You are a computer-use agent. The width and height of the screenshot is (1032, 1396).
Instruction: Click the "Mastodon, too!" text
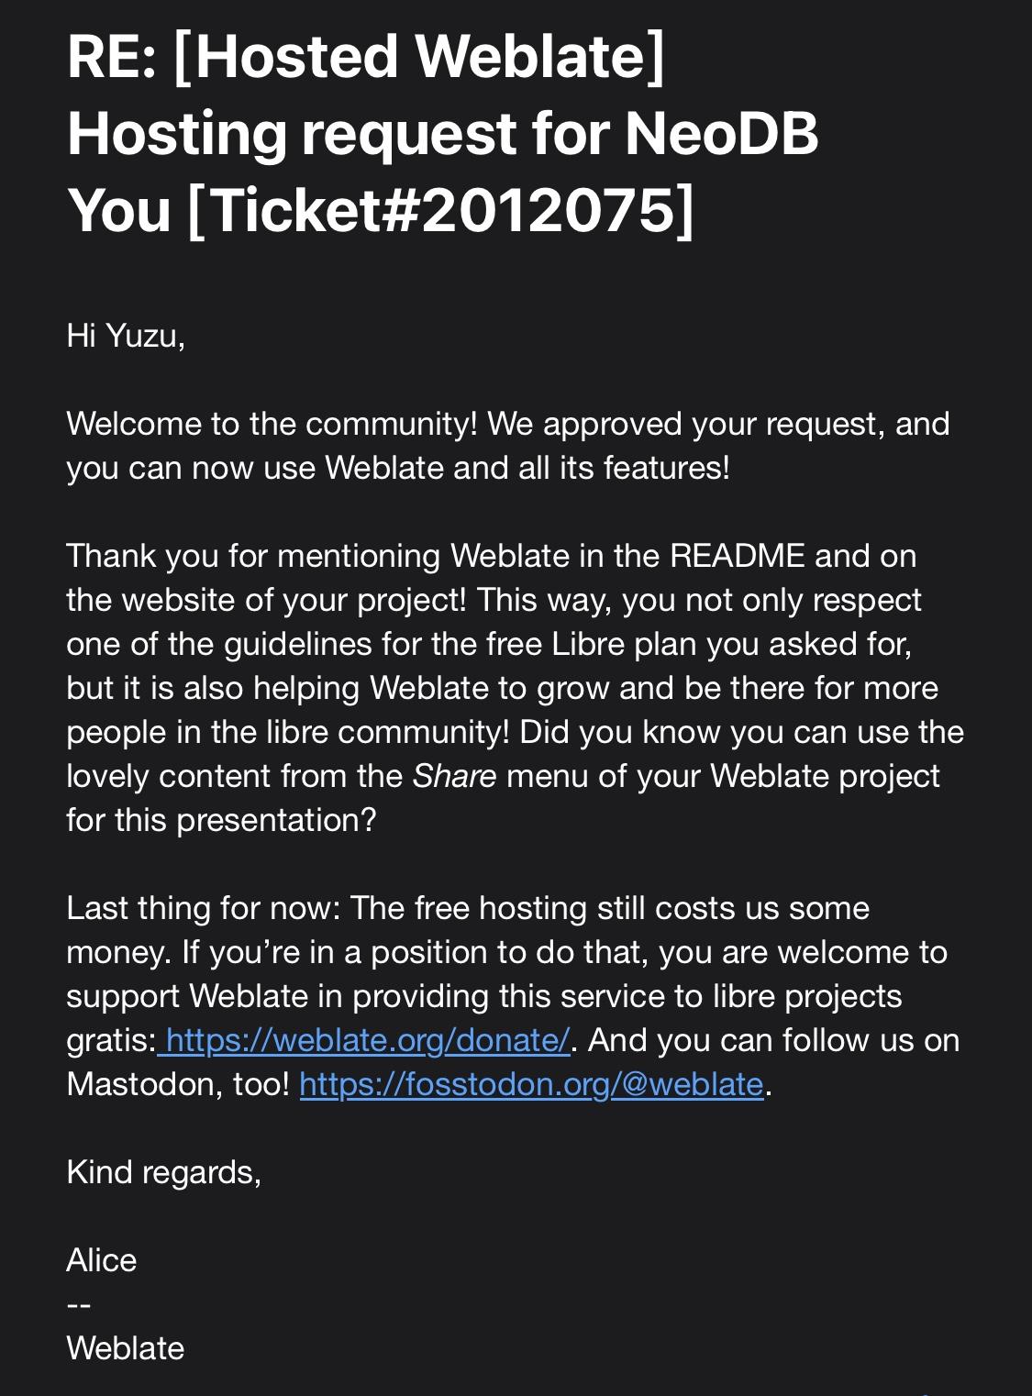tap(178, 1084)
